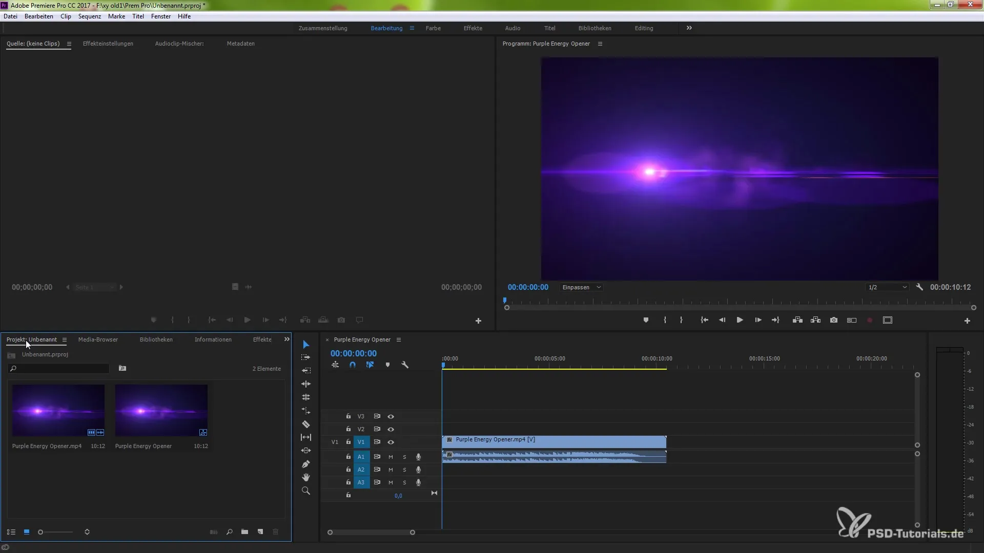Click Lift button in Program monitor
This screenshot has width=984, height=553.
(797, 320)
